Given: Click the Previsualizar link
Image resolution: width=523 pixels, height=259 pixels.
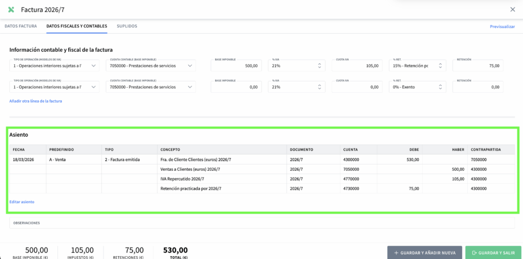Looking at the screenshot, I should coord(502,27).
